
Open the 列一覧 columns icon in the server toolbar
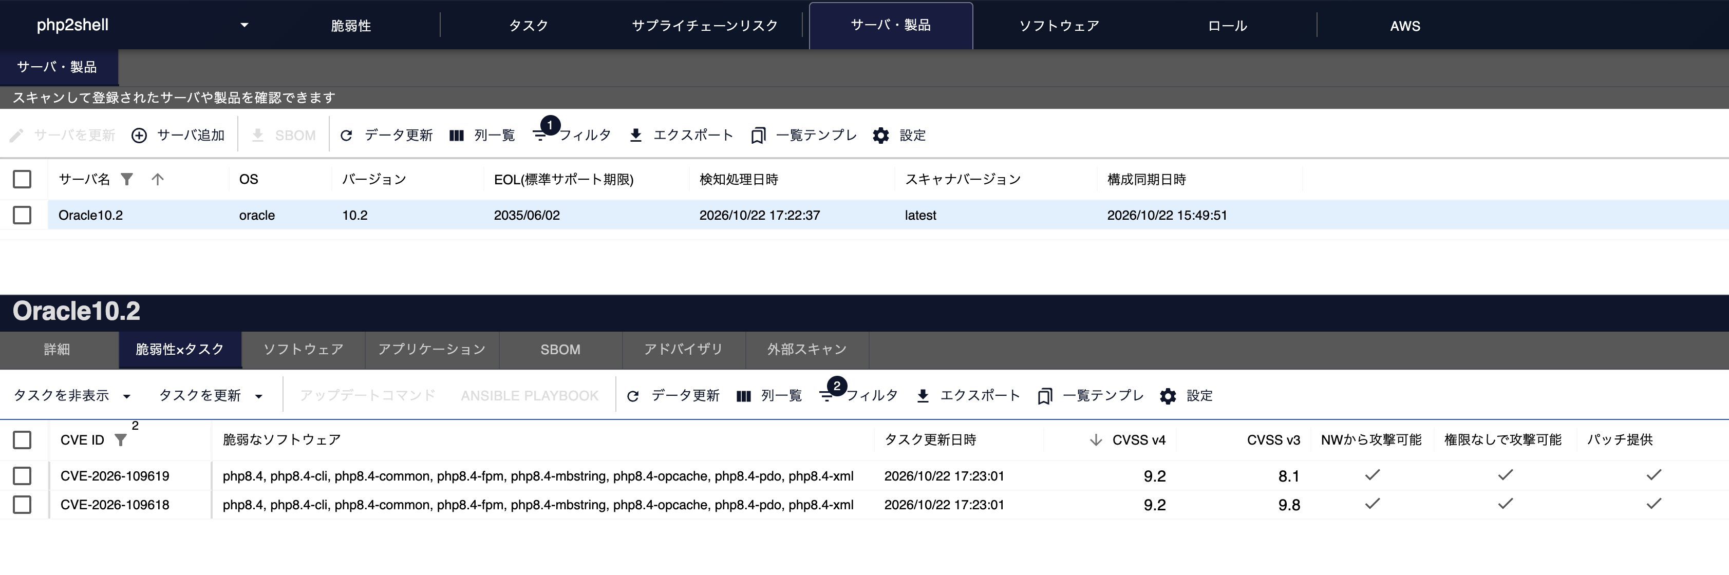tap(457, 136)
